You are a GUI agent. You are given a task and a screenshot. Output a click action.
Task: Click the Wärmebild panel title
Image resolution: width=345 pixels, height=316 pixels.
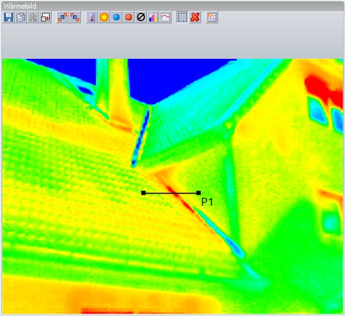(20, 6)
